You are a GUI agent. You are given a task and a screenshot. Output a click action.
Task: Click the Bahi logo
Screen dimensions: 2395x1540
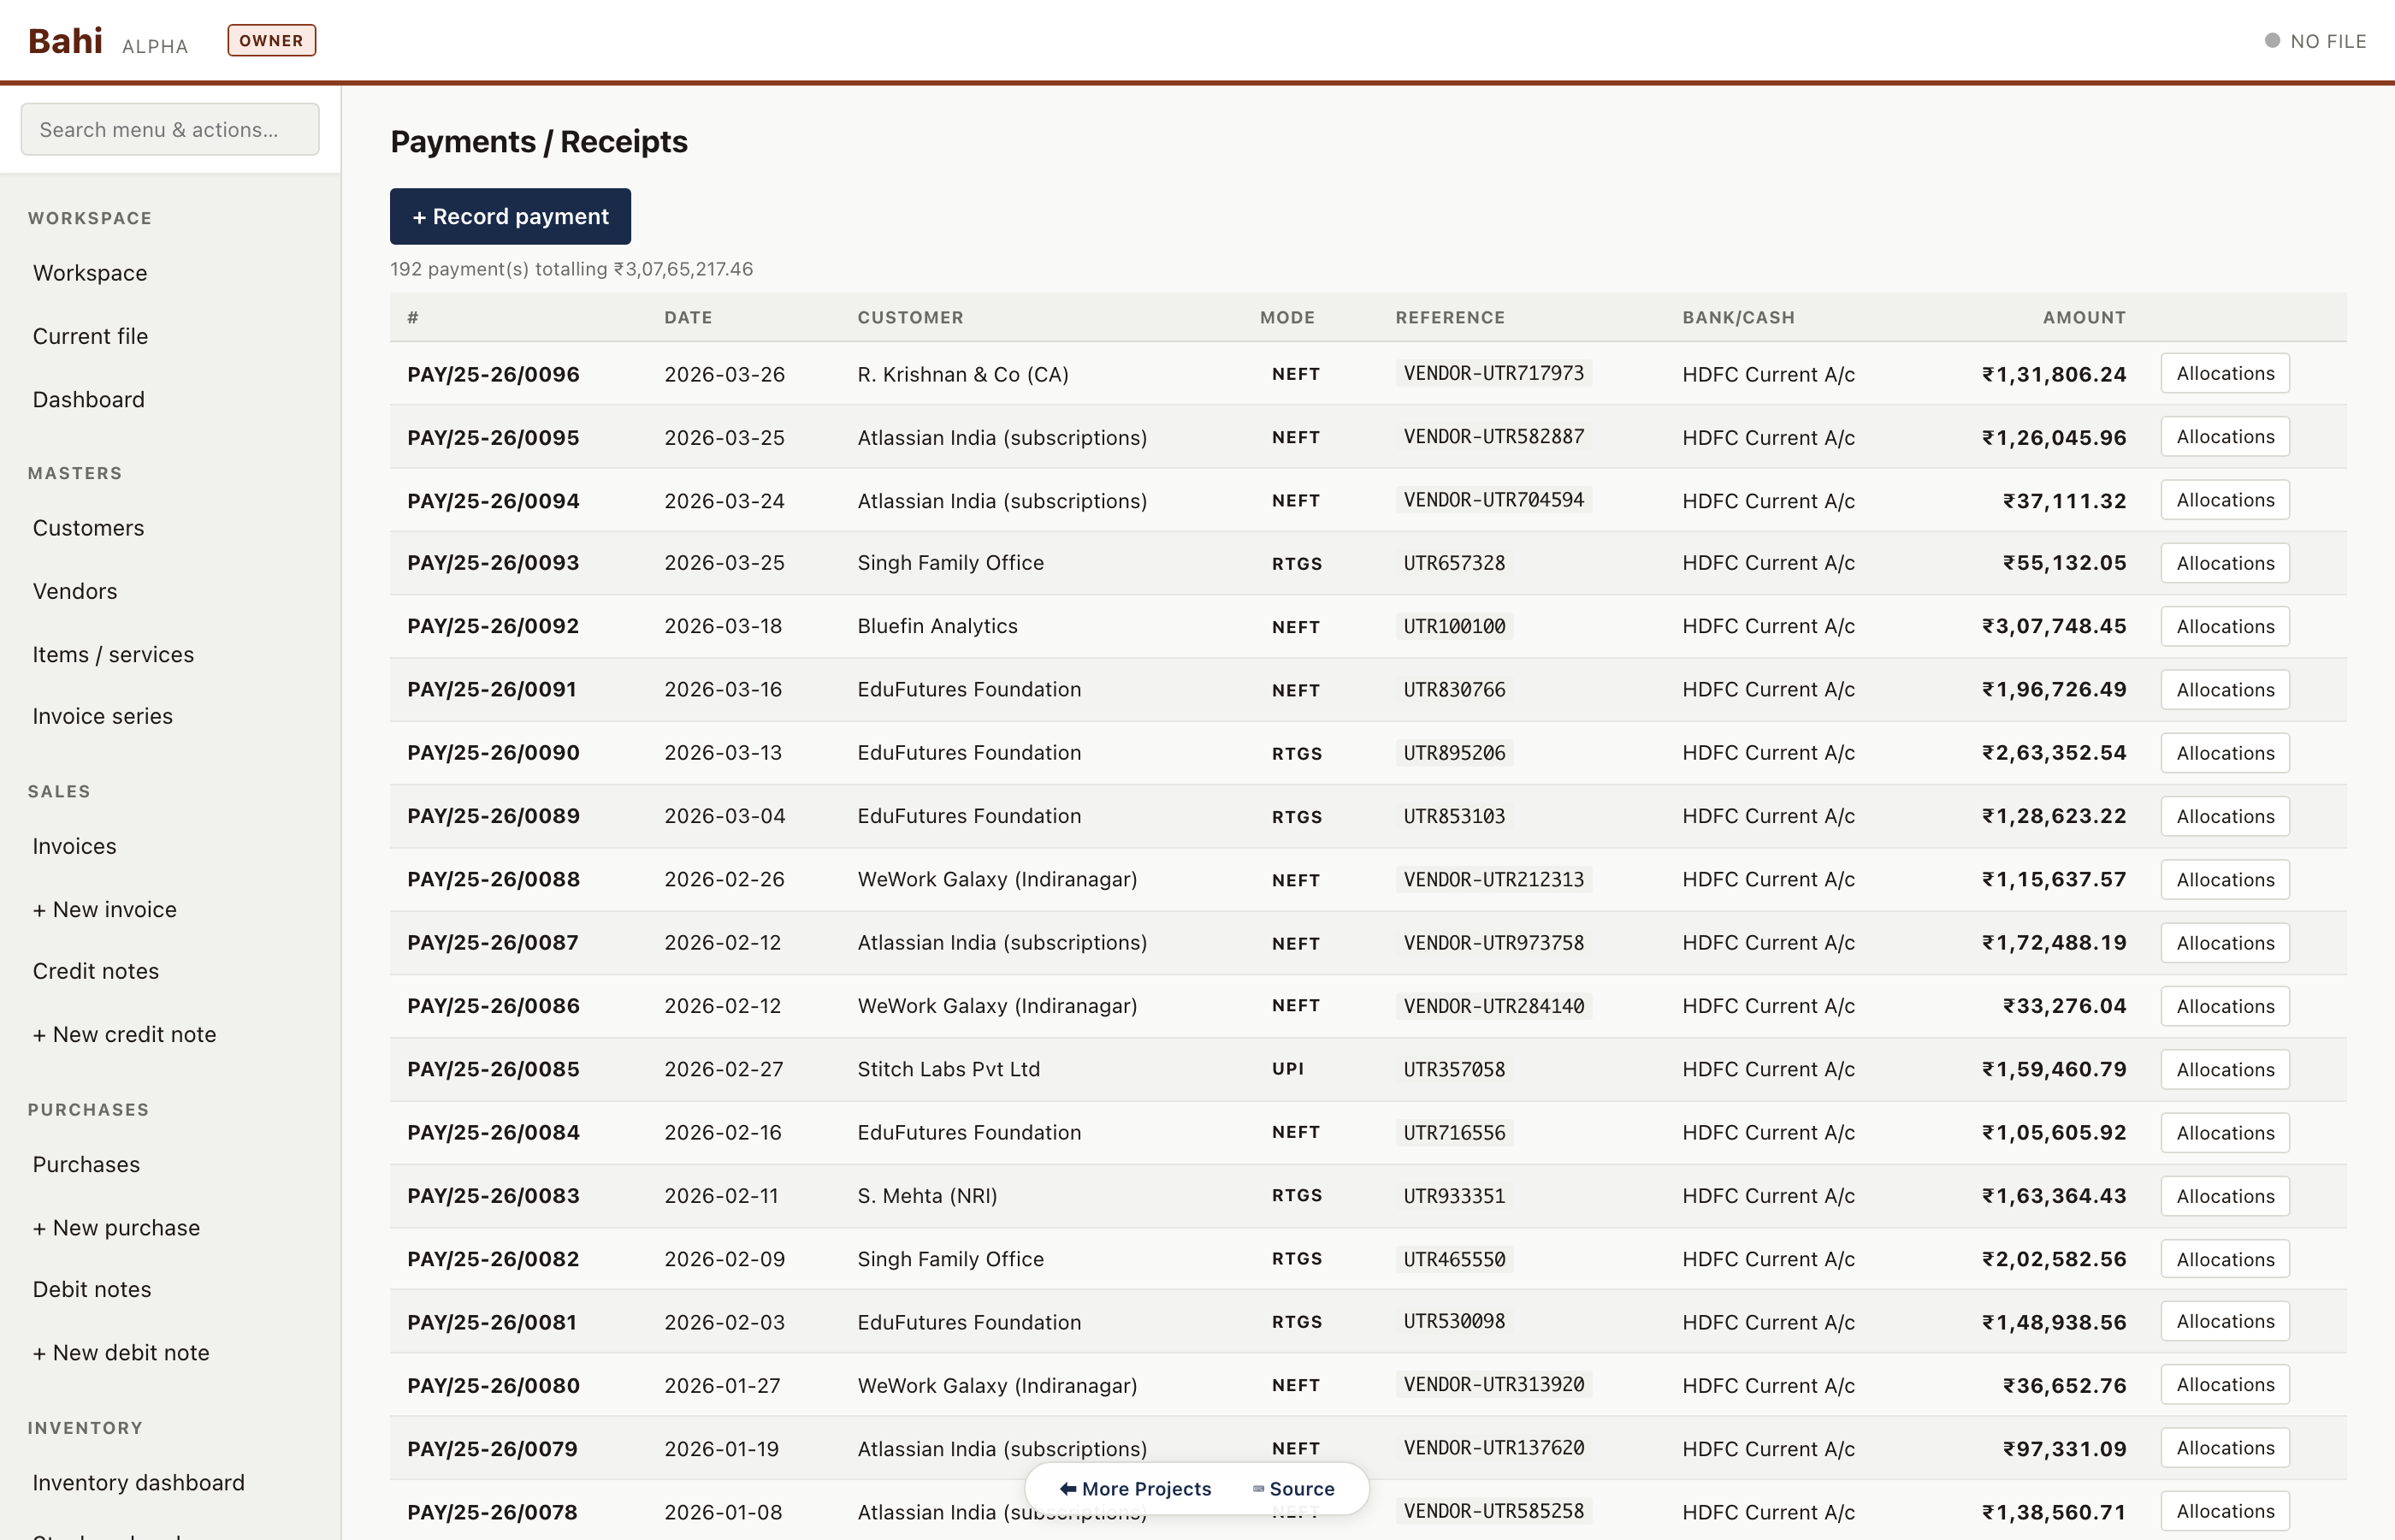pos(64,40)
